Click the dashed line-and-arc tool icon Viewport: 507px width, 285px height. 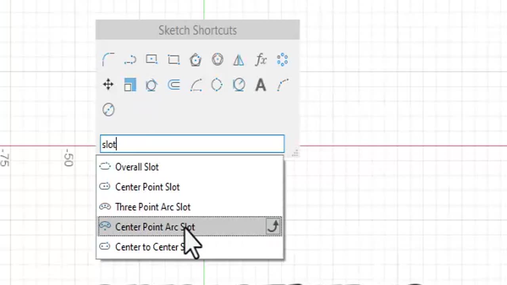(x=130, y=60)
